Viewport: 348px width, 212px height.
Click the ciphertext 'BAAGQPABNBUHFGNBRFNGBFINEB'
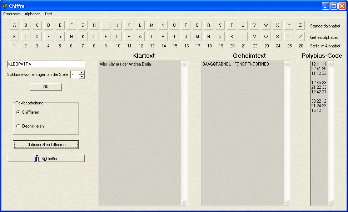[236, 64]
